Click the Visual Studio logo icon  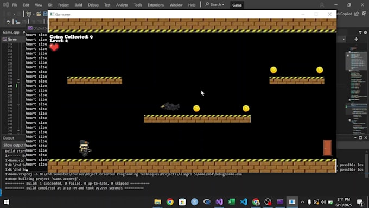tap(5, 4)
